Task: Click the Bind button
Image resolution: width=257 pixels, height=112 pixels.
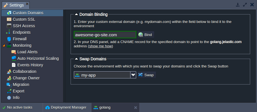Action: pos(146,35)
